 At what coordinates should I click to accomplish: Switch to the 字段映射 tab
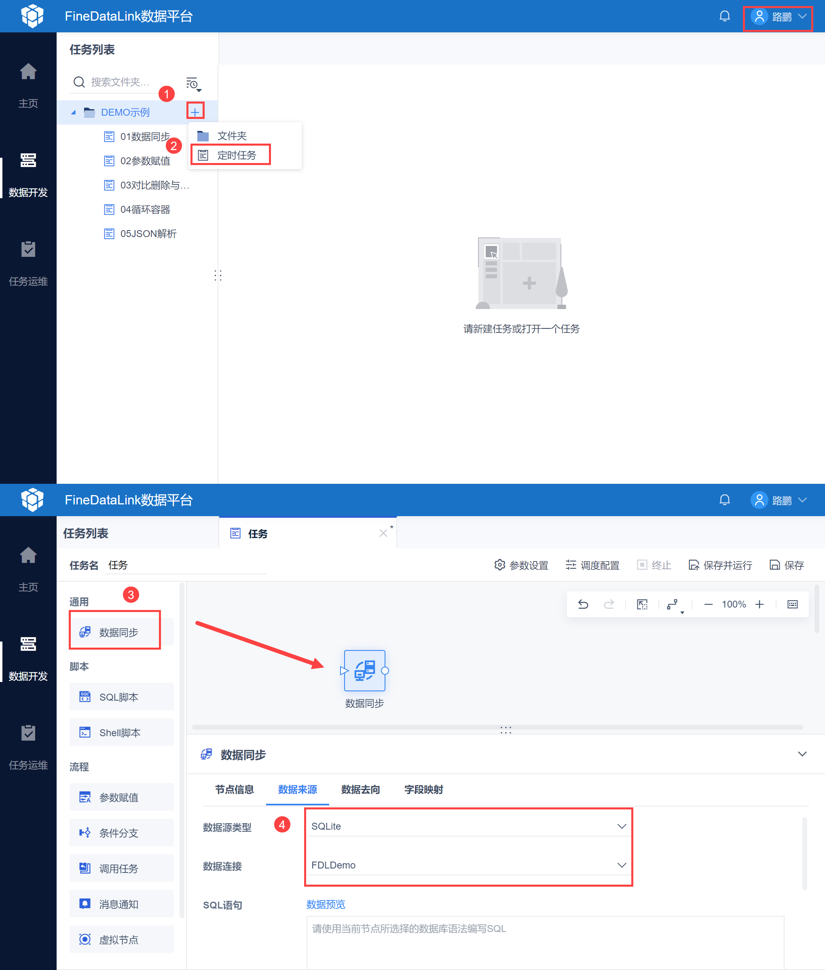point(423,790)
